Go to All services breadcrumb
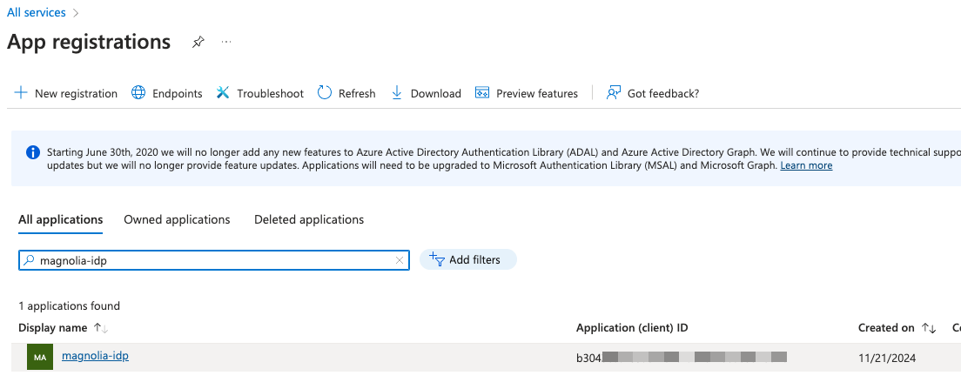 (37, 12)
